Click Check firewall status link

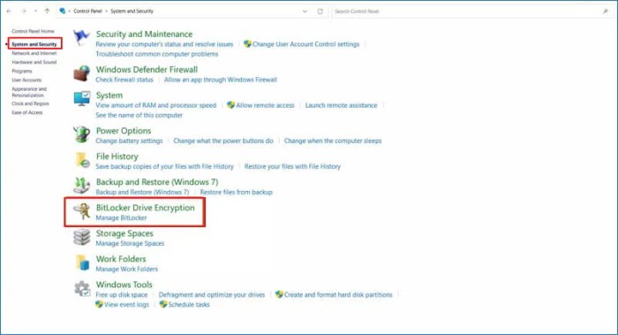pyautogui.click(x=124, y=80)
